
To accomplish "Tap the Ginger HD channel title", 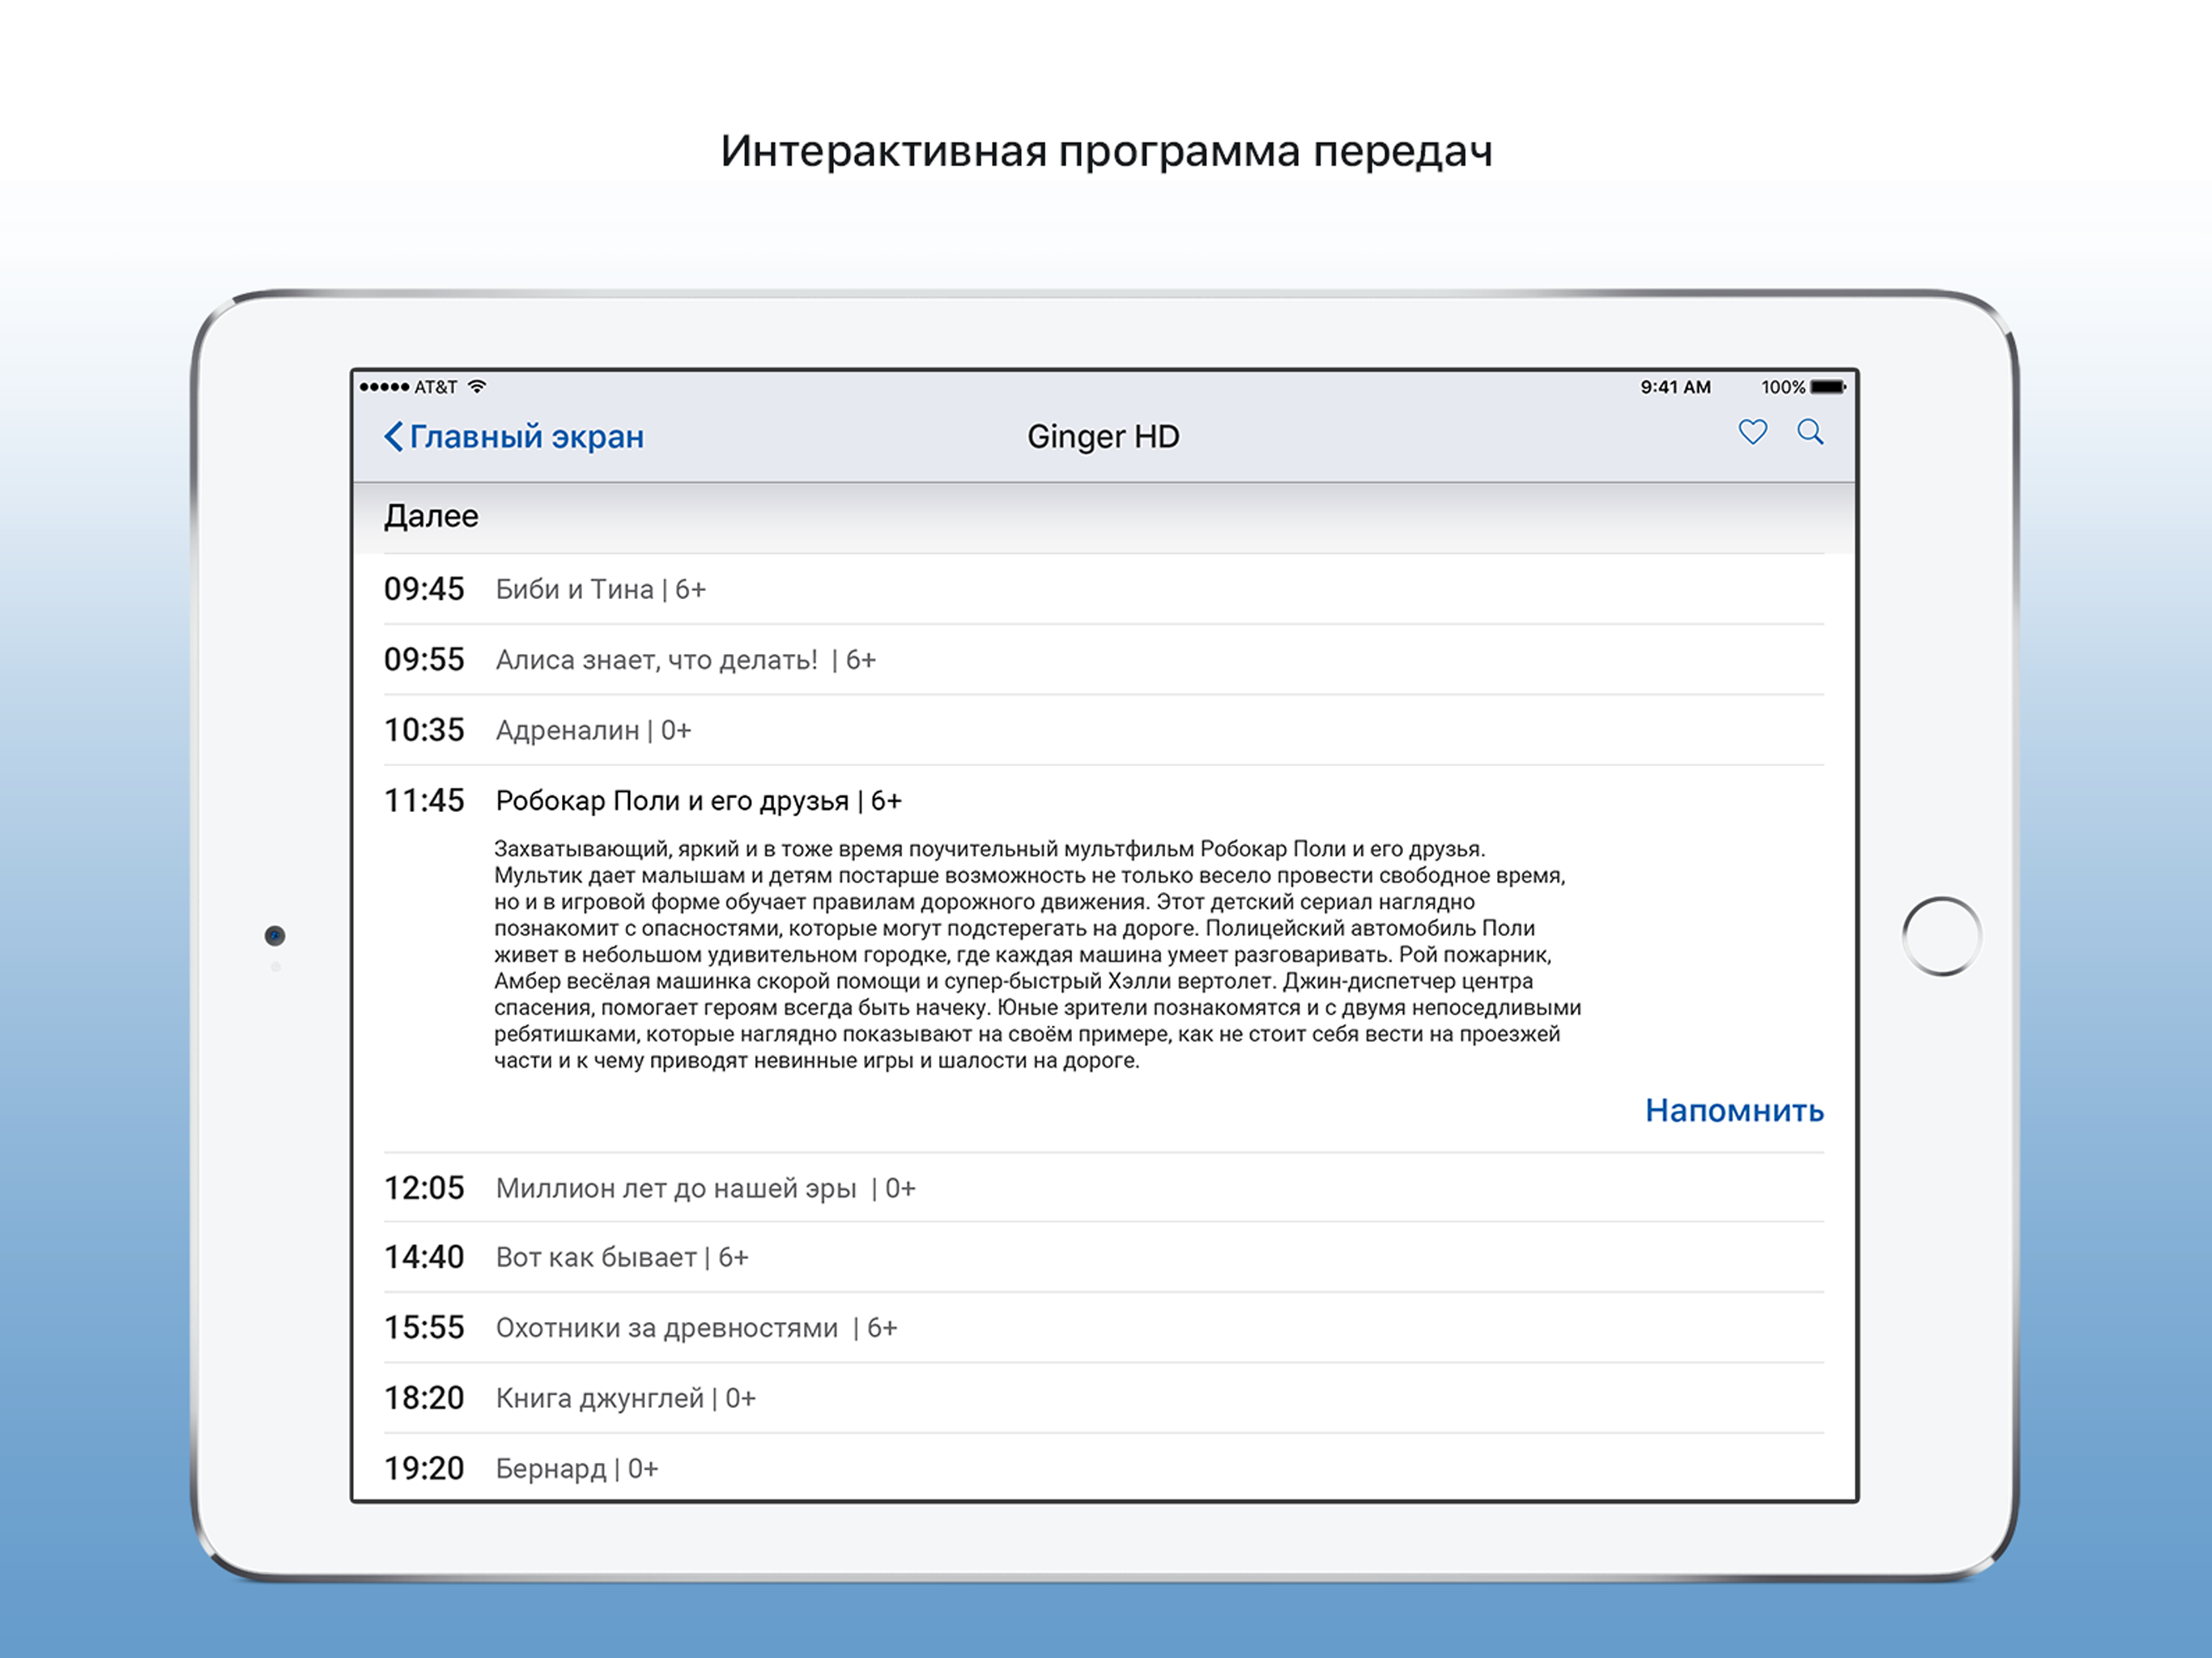I will pos(1103,437).
